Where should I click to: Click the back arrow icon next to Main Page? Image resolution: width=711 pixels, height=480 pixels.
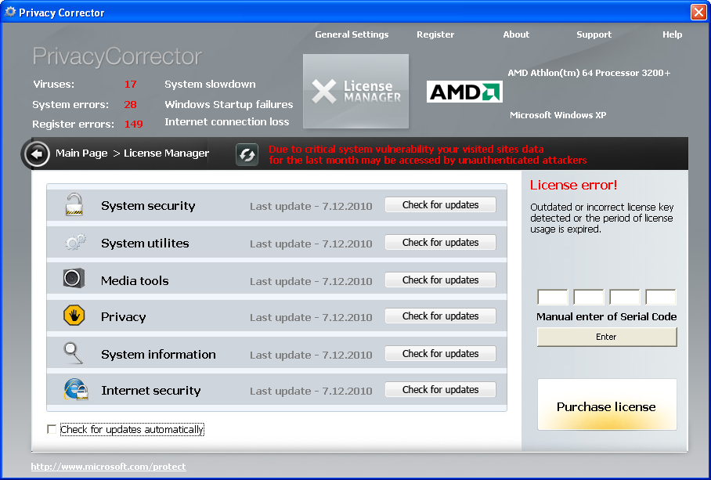click(36, 154)
